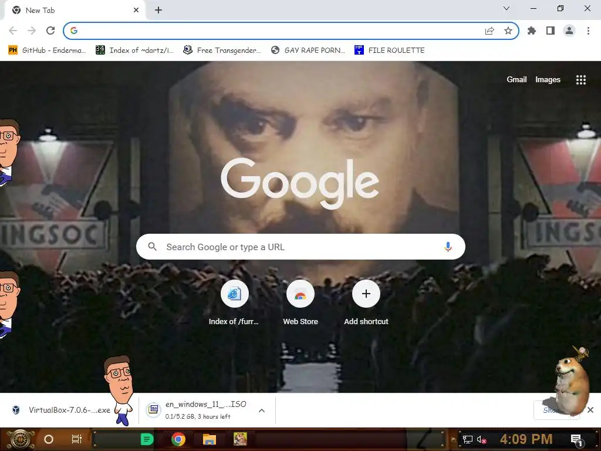601x451 pixels.
Task: Start voice search with the microphone icon
Action: pyautogui.click(x=448, y=247)
